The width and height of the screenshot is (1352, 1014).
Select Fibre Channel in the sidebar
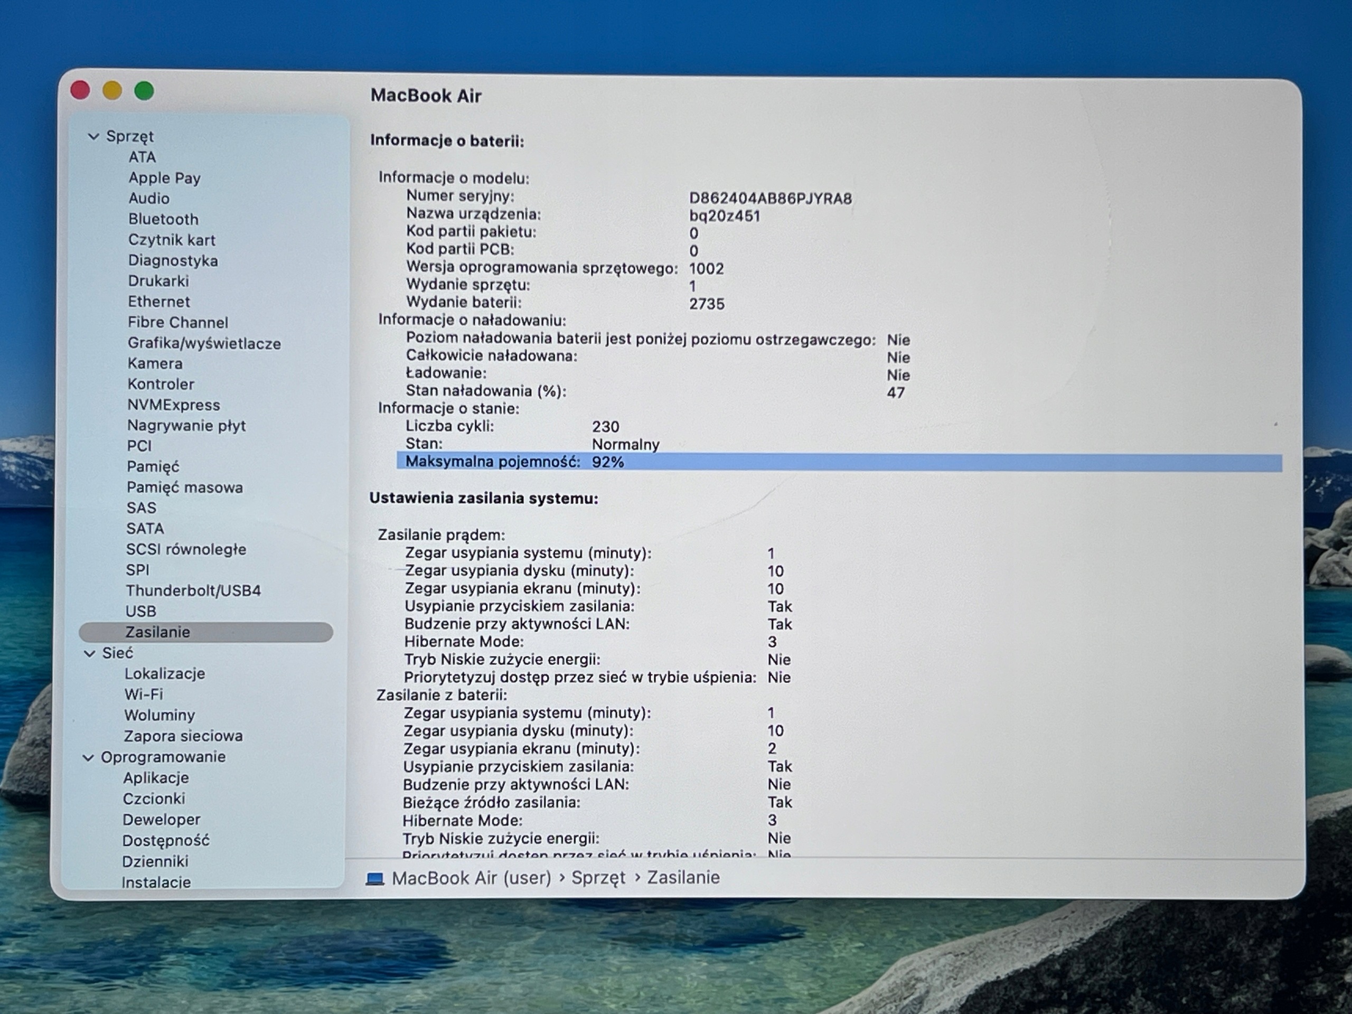click(178, 322)
